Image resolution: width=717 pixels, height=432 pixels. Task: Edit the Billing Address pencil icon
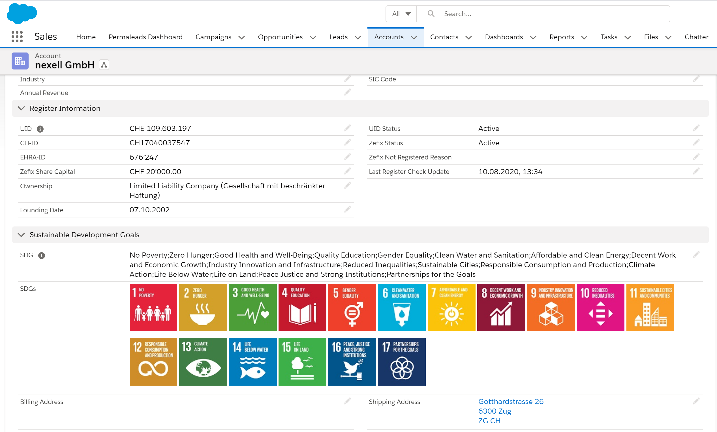pos(347,401)
